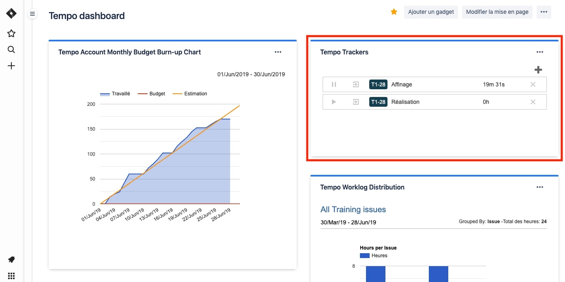Click the Réalisation tracker name
This screenshot has height=282, width=565.
[405, 102]
